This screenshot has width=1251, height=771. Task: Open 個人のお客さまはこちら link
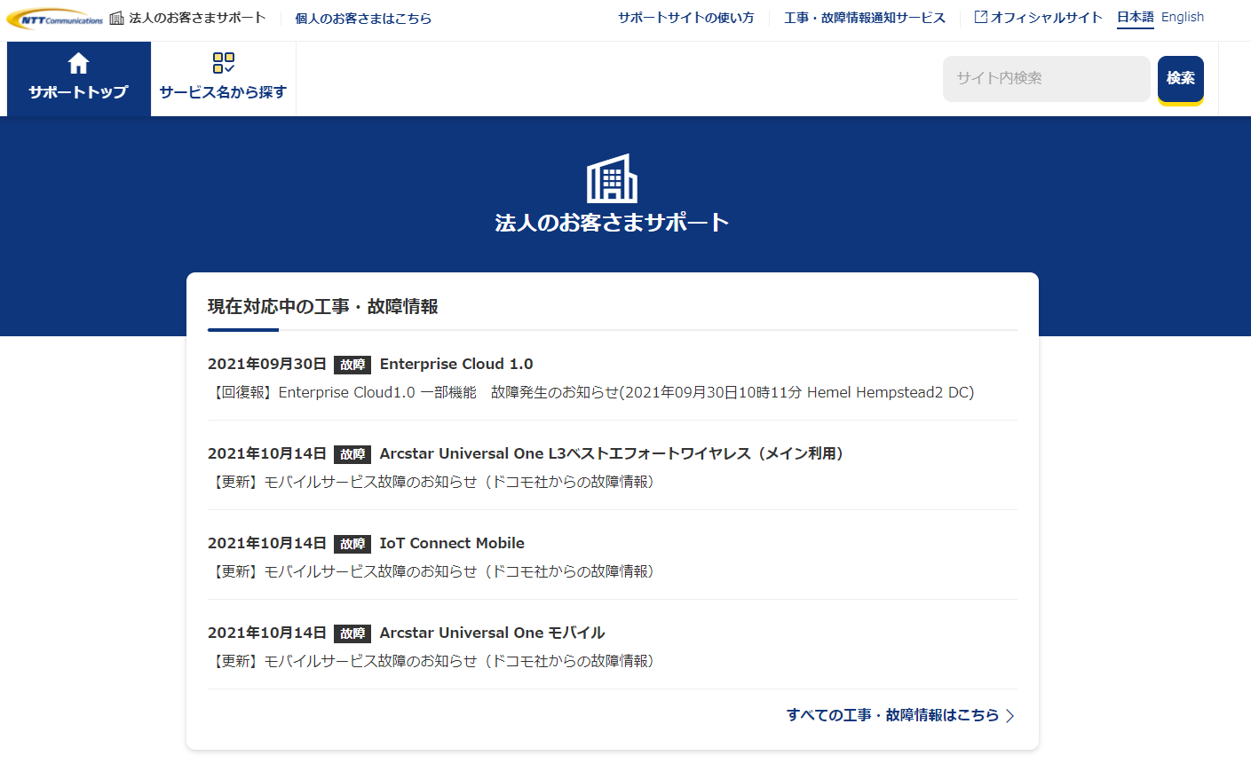click(363, 19)
